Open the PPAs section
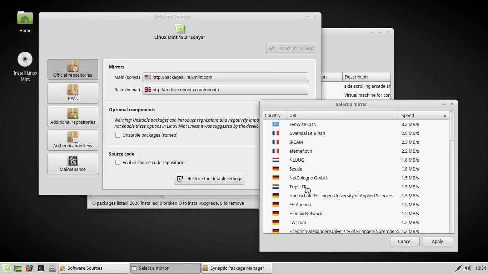 coord(73,93)
